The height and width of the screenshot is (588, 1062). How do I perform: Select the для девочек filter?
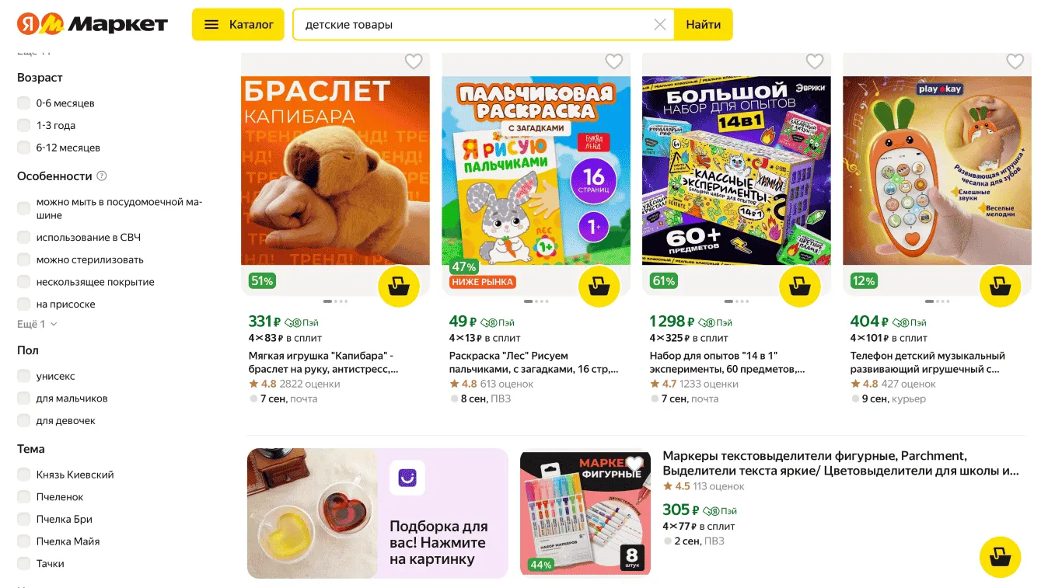coord(24,421)
